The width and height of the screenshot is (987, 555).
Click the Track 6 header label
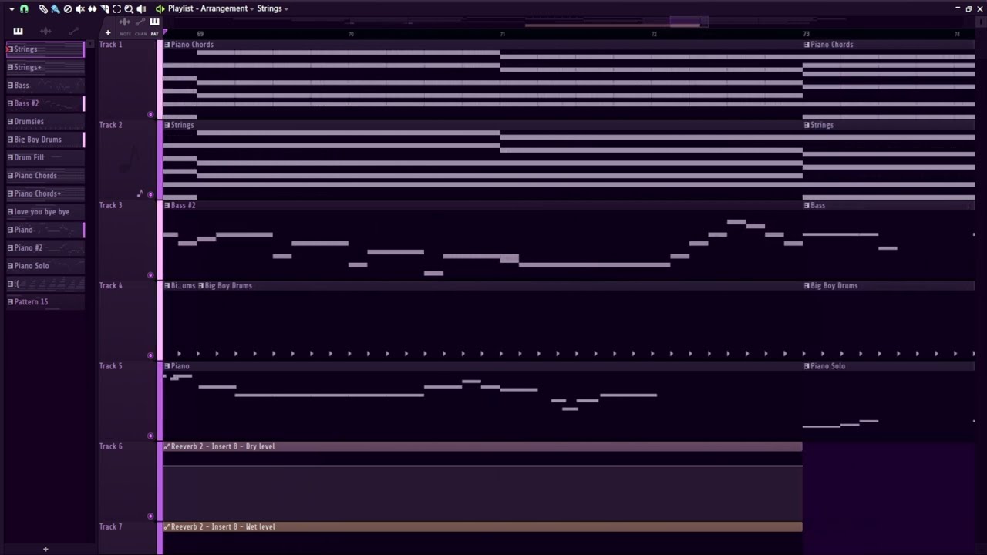[111, 446]
